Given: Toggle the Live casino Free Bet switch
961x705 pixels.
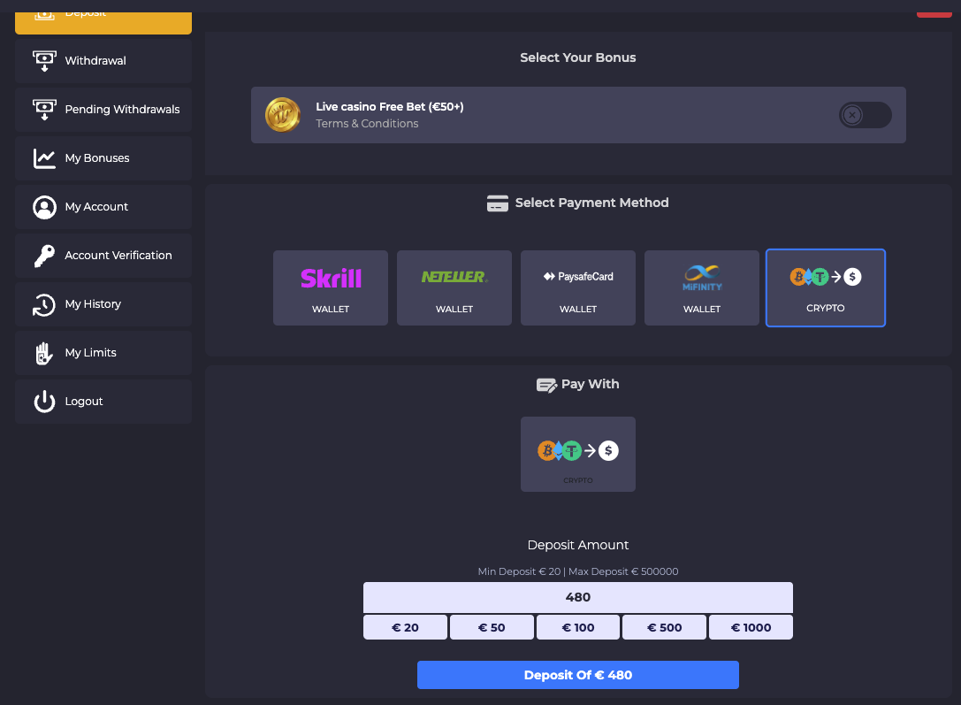Looking at the screenshot, I should point(865,115).
